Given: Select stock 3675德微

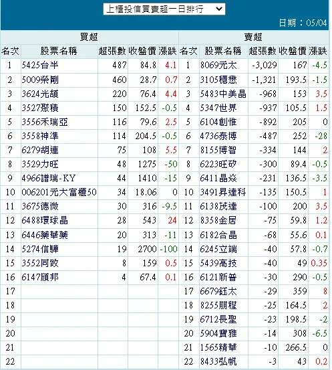Looking at the screenshot, I should point(40,207).
